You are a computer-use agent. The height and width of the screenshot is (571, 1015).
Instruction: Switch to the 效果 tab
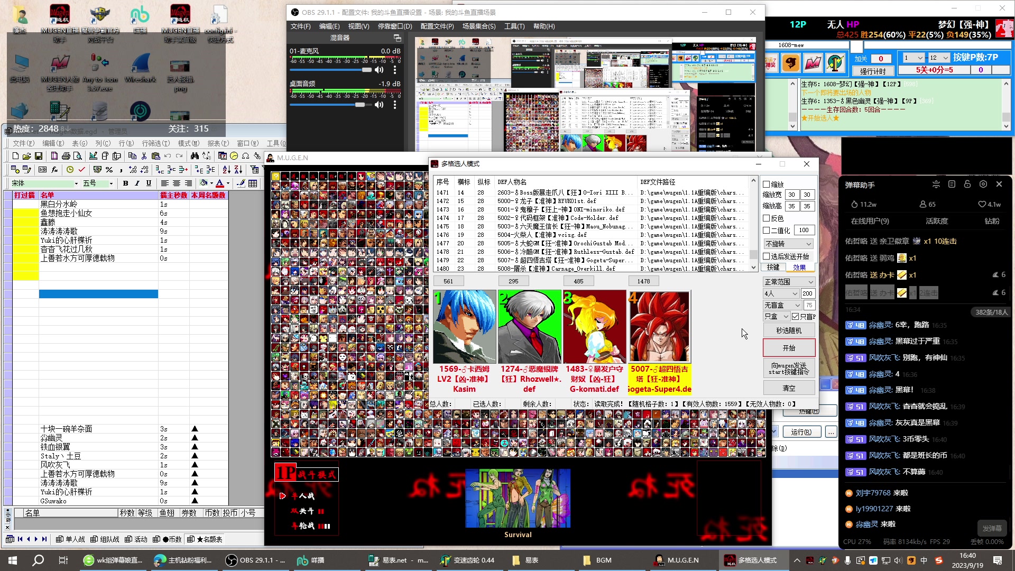tap(799, 268)
